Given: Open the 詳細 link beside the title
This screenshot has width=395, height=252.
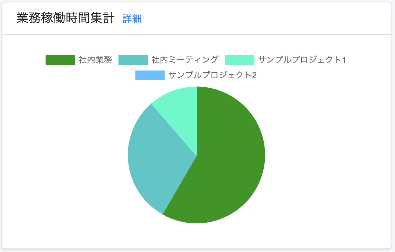Looking at the screenshot, I should point(132,19).
